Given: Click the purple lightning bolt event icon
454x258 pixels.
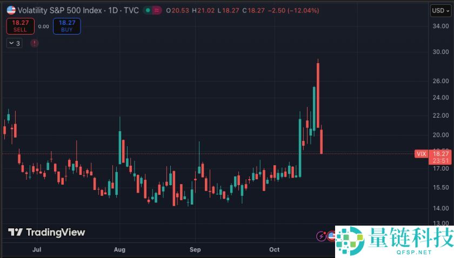Looking at the screenshot, I should pos(322,236).
